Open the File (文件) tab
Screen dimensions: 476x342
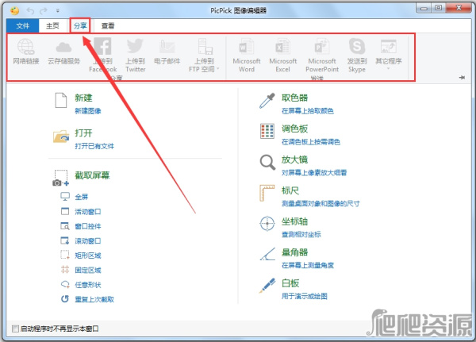tap(23, 26)
